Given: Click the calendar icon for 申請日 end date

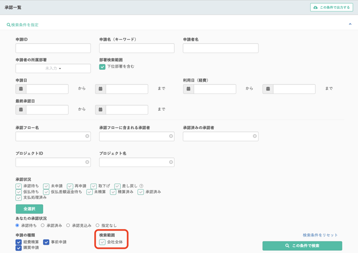Looking at the screenshot, I should pyautogui.click(x=100, y=89).
